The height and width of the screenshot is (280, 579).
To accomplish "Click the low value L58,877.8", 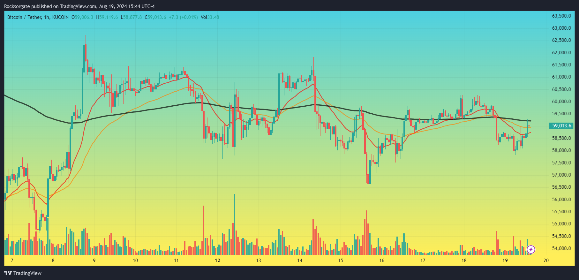I will click(x=131, y=17).
